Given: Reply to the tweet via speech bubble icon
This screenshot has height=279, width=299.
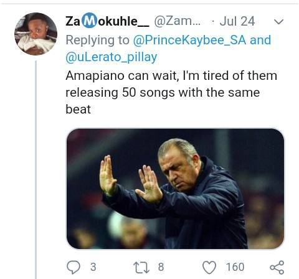Looking at the screenshot, I should coord(74,267).
